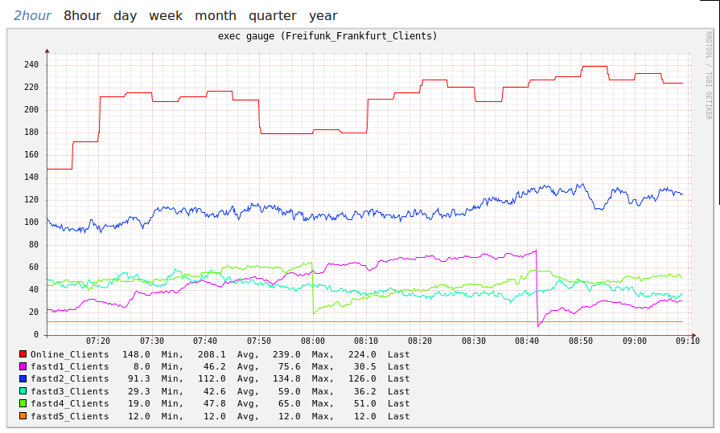Click the 08:00 time axis label

coord(313,341)
